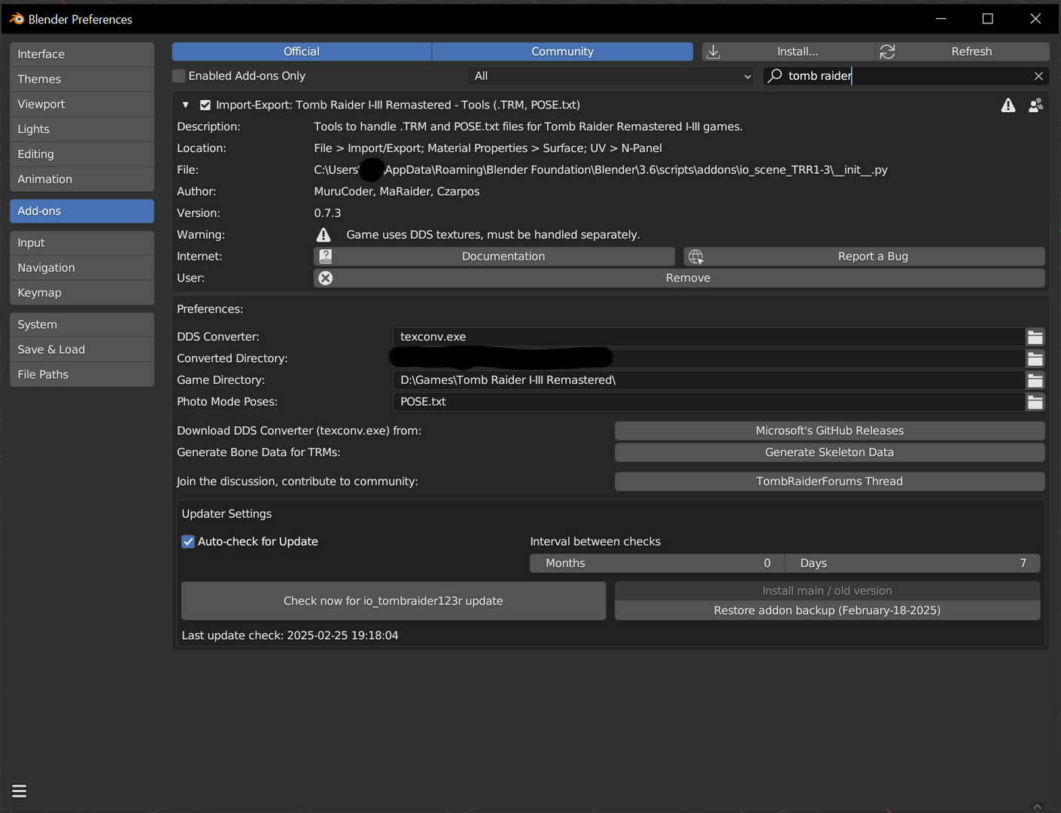This screenshot has width=1061, height=813.
Task: Disable the Tomb Raider I-III Remastered add-on checkbox
Action: click(205, 105)
